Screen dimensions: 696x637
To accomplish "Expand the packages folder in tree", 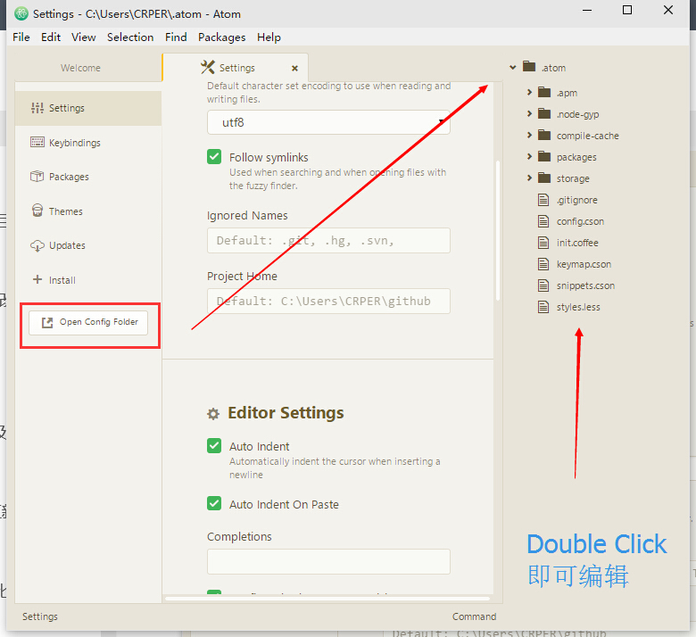I will coord(529,157).
